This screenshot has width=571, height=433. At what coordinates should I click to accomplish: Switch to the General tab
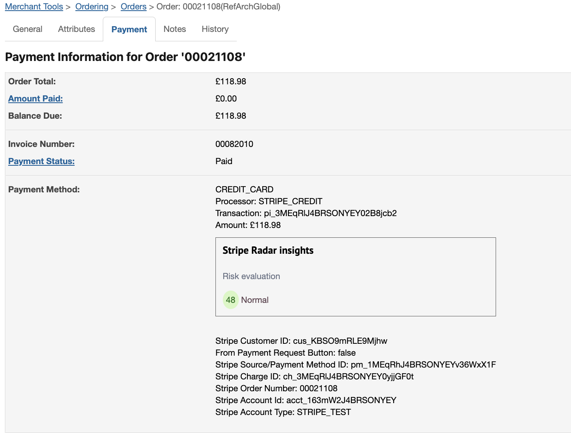click(27, 29)
